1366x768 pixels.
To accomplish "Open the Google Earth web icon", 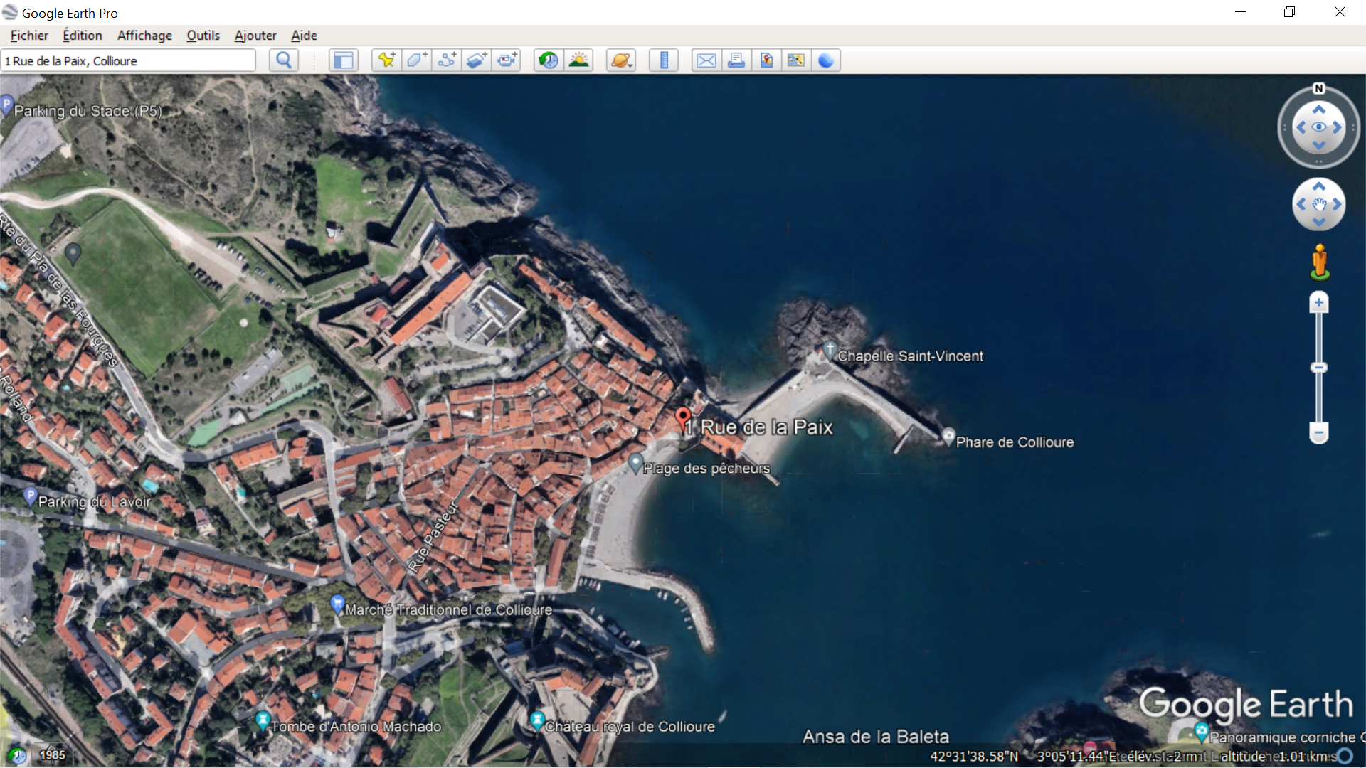I will 826,60.
